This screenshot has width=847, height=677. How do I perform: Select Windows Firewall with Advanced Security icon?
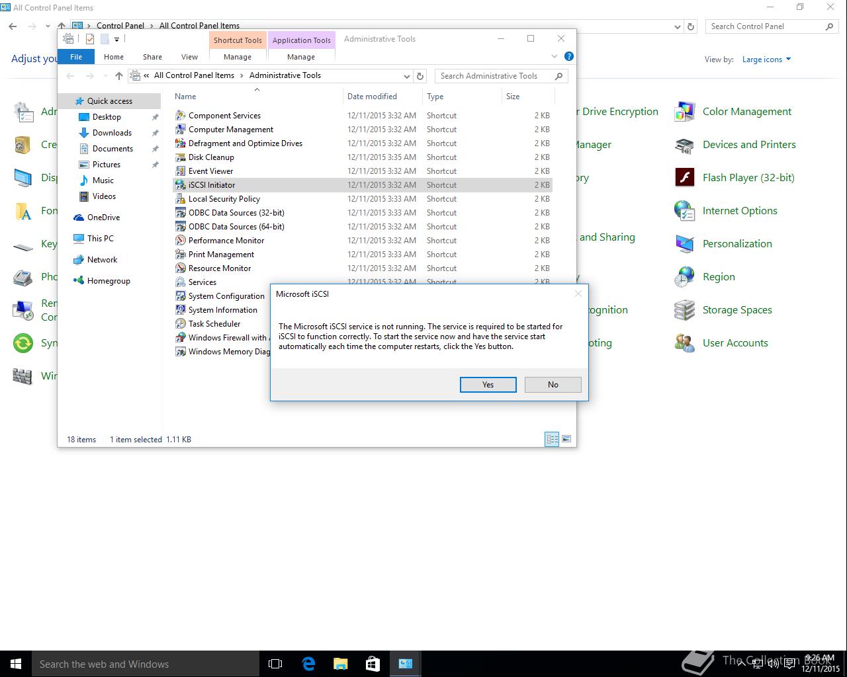coord(181,338)
